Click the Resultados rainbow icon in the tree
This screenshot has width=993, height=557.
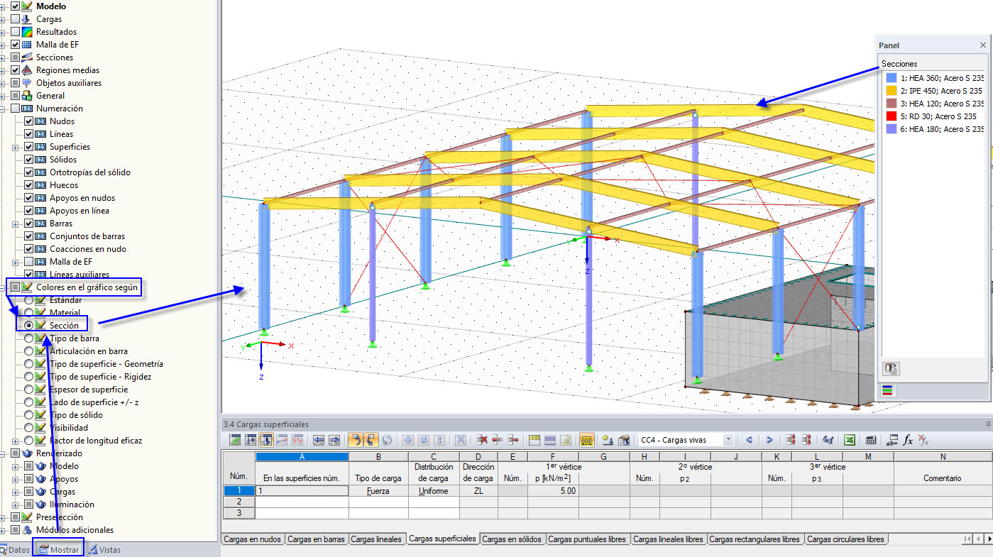28,32
